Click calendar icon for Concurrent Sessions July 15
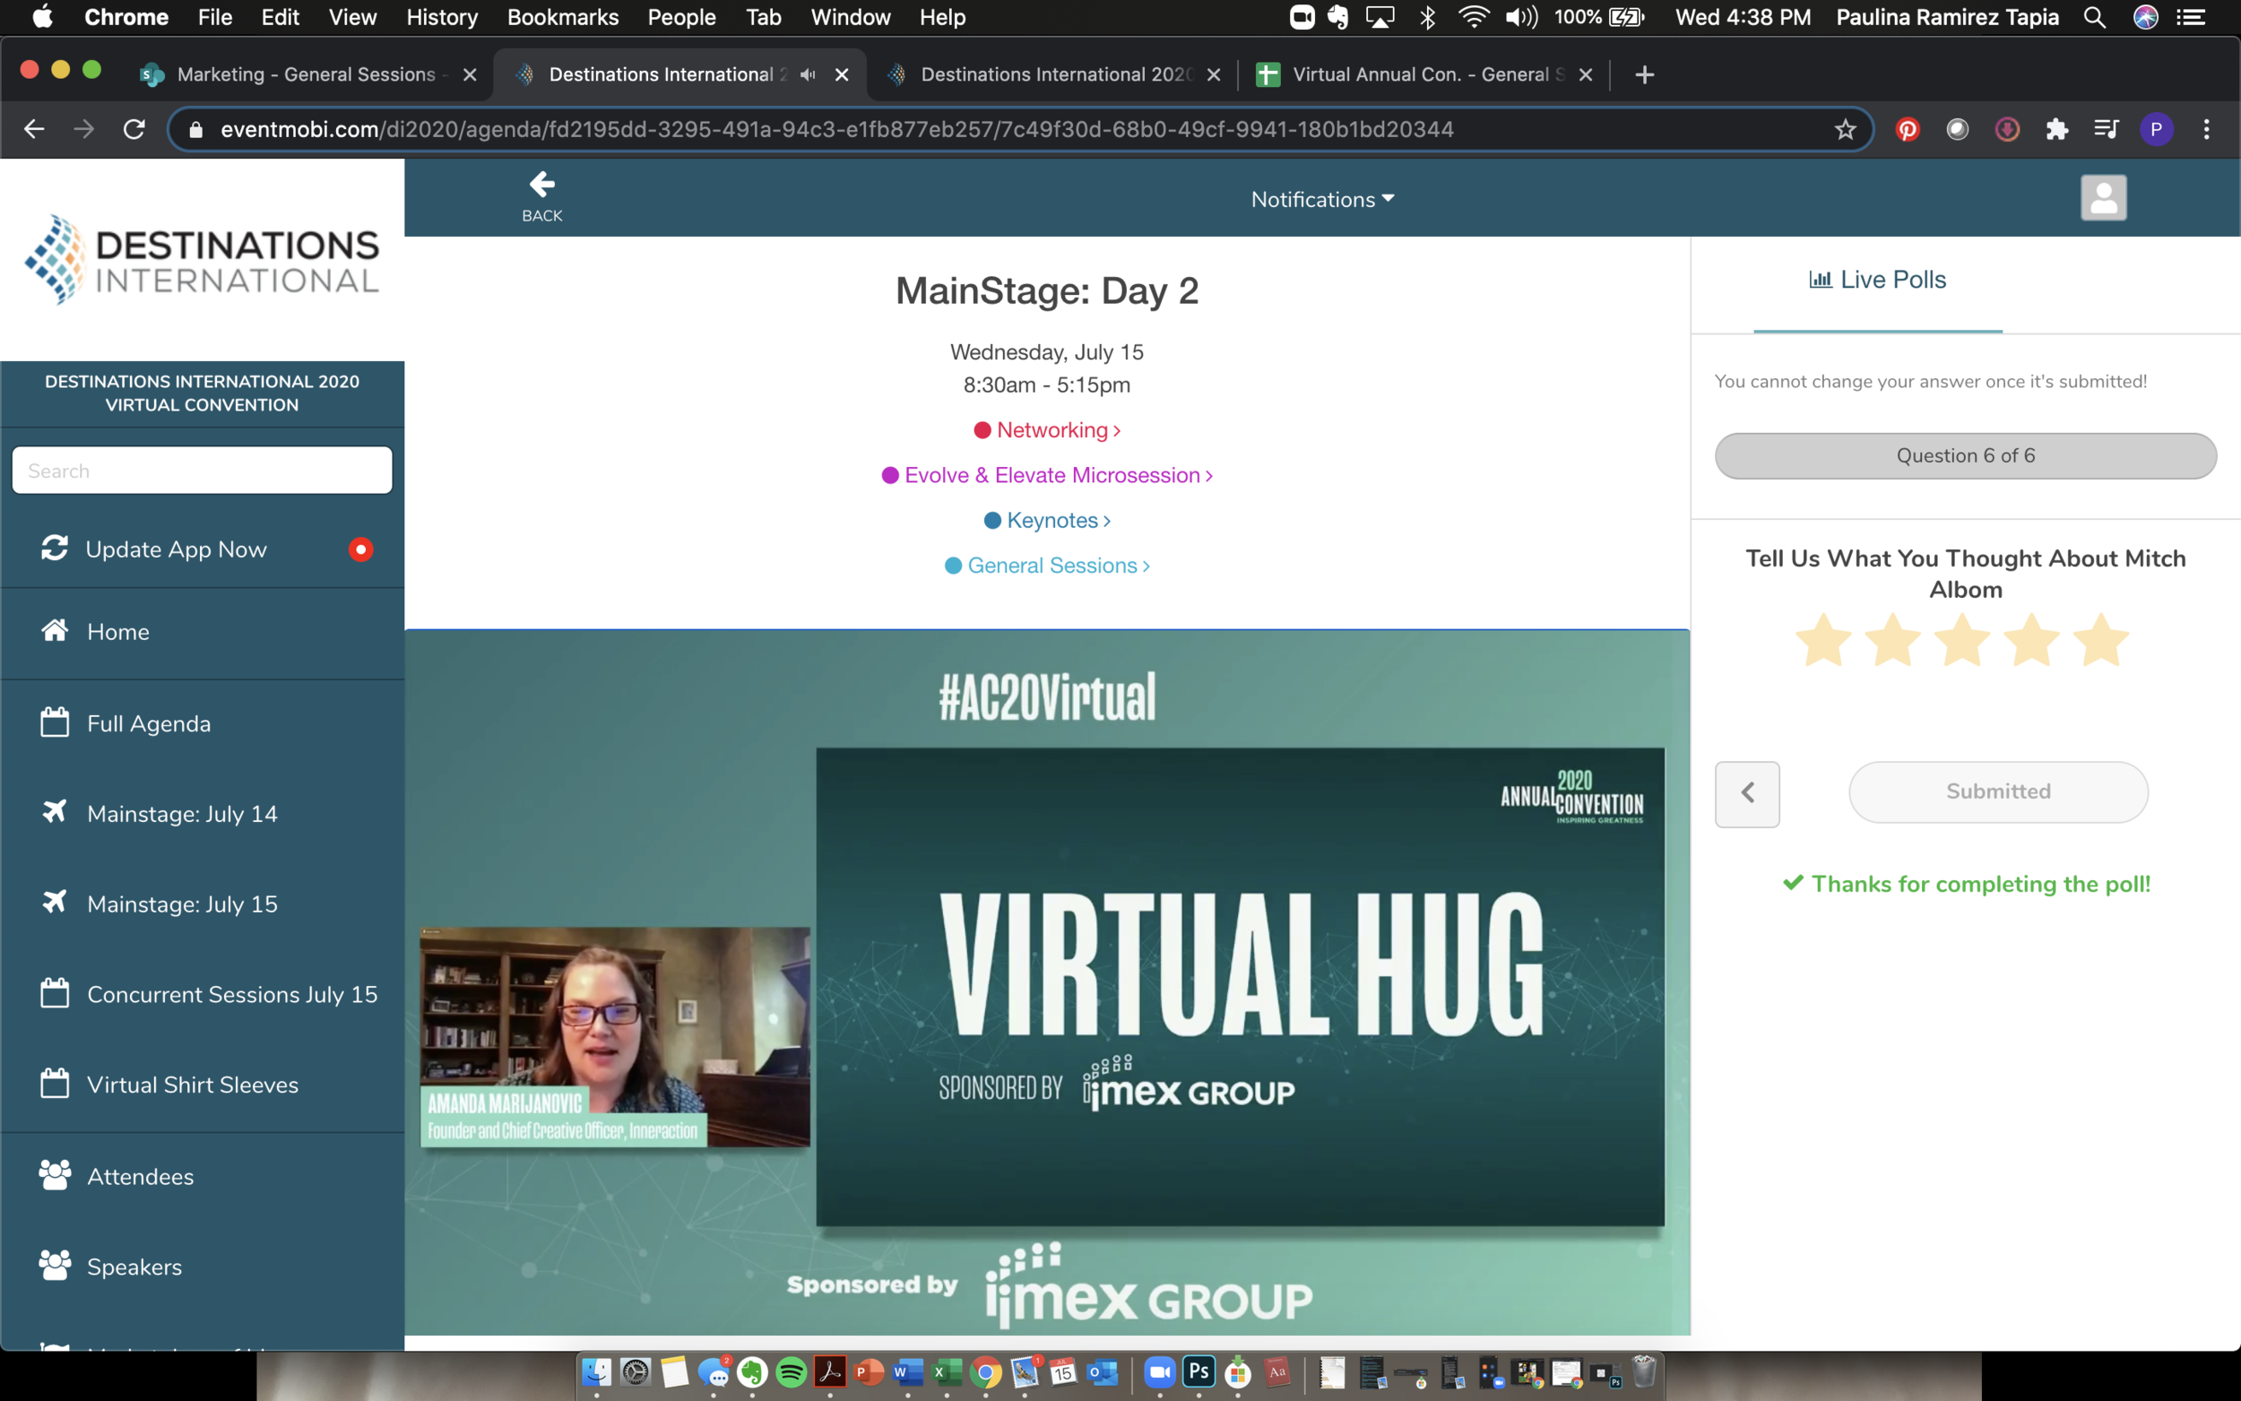The image size is (2241, 1401). (x=55, y=993)
